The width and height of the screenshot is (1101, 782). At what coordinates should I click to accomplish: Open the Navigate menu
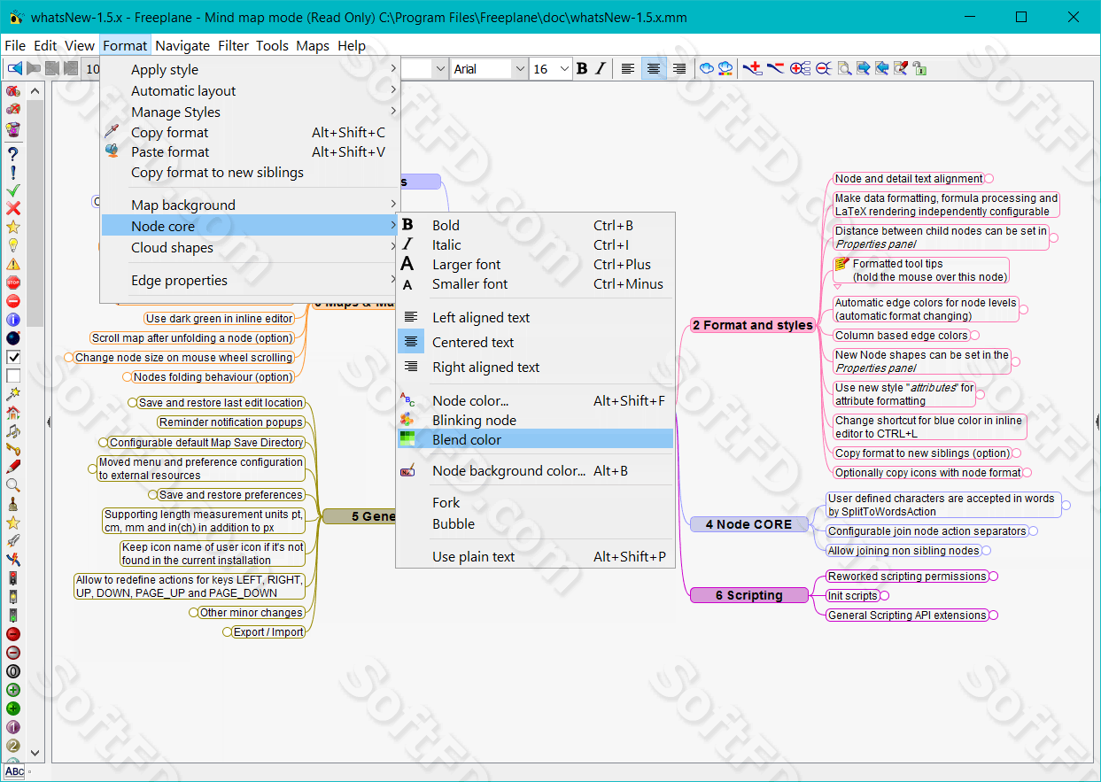point(182,45)
